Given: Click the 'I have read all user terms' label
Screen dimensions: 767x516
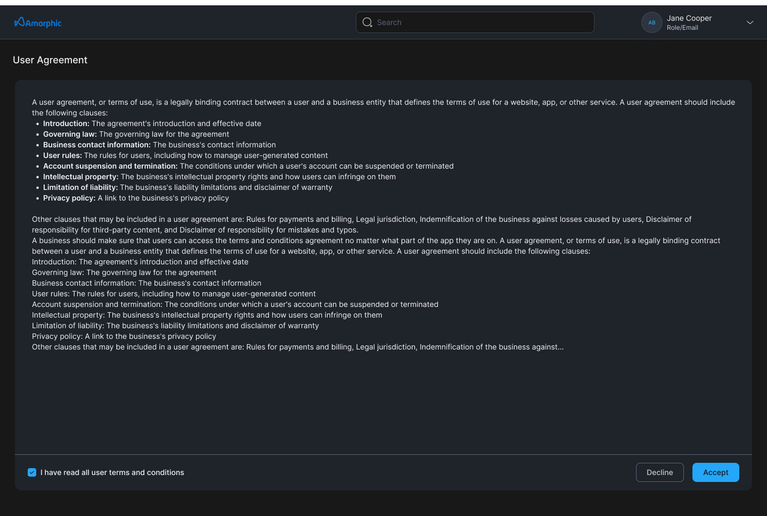Looking at the screenshot, I should [112, 472].
